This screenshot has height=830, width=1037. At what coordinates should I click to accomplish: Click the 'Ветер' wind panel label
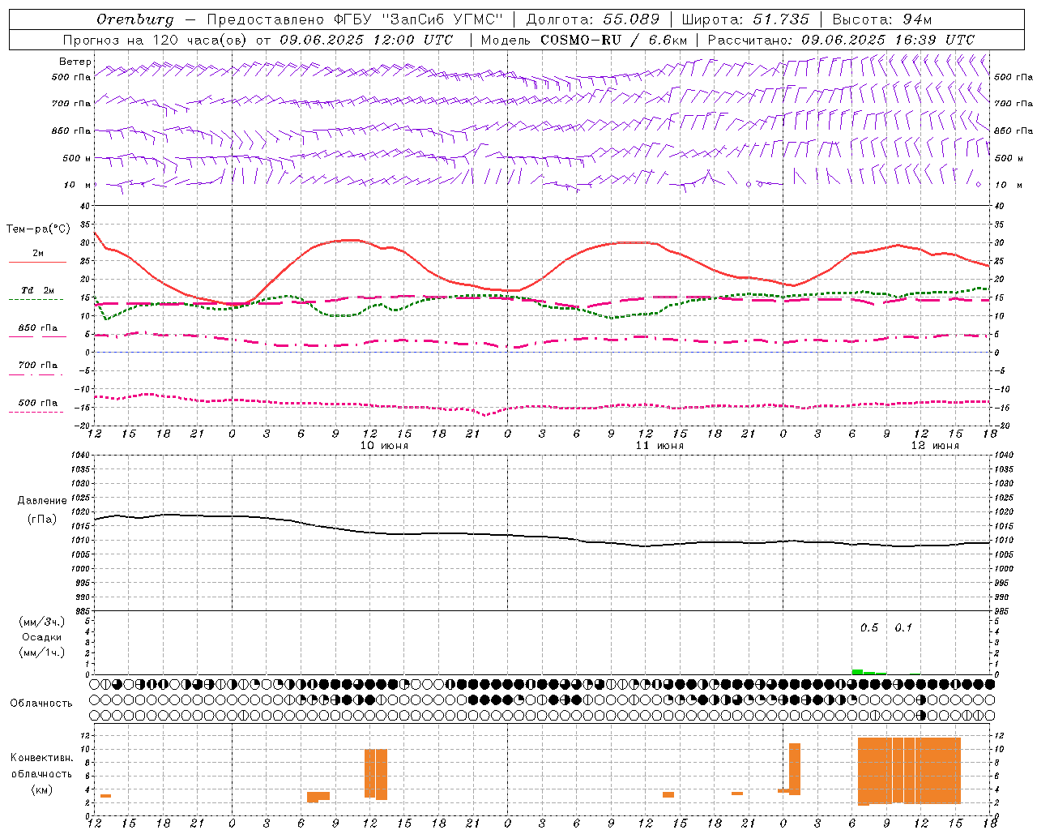pos(75,62)
